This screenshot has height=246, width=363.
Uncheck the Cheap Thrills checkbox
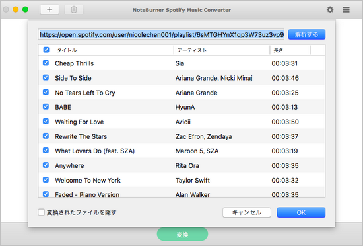tap(46, 63)
